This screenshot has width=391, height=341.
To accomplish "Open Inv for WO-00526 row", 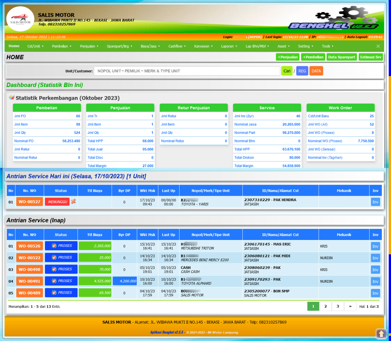I will 375,246.
